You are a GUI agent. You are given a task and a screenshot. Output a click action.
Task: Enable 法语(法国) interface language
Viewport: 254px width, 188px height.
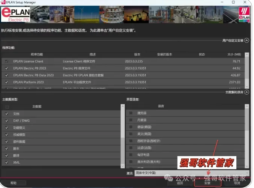[131, 148]
